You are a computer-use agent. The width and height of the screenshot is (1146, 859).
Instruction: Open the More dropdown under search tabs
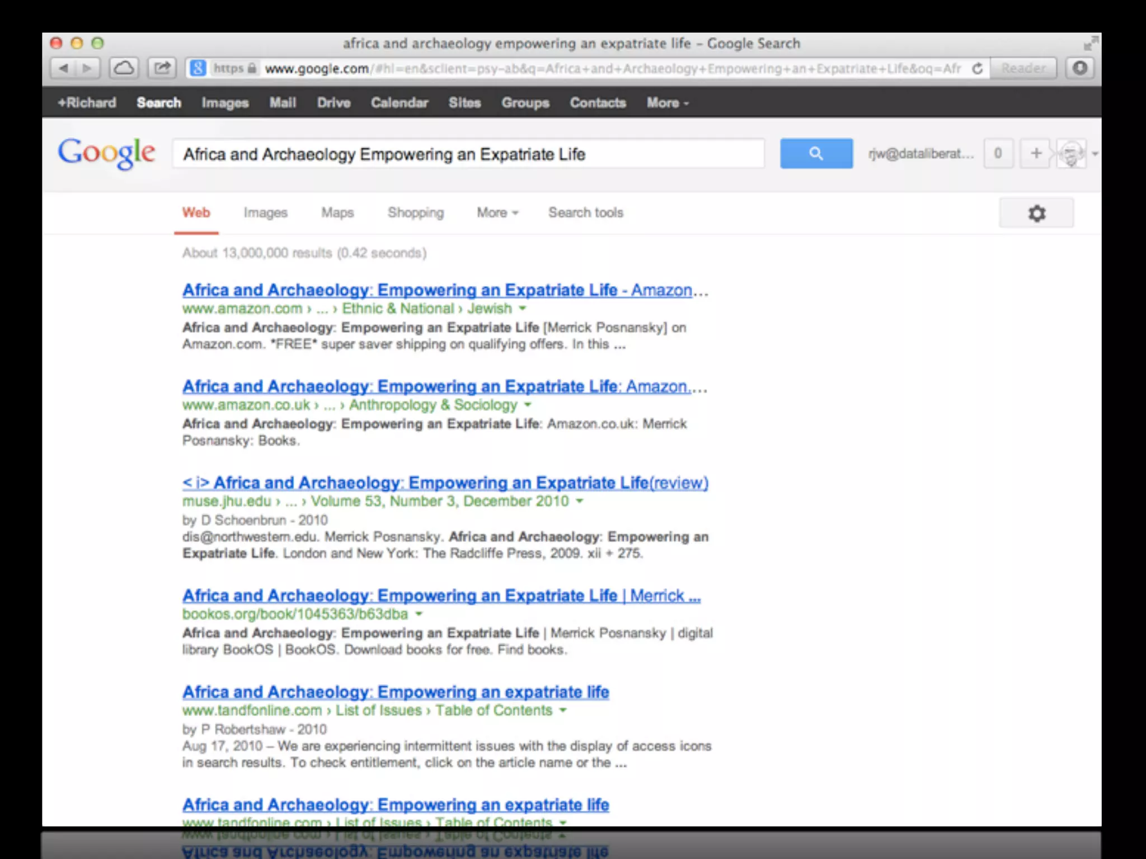coord(497,213)
